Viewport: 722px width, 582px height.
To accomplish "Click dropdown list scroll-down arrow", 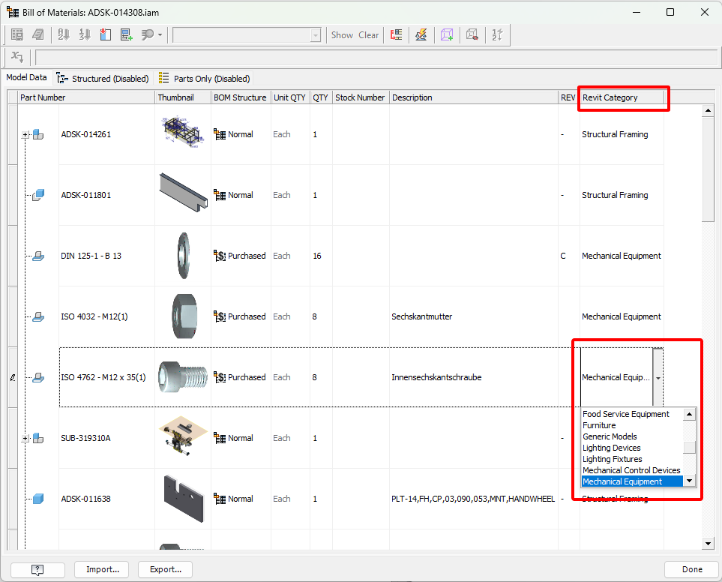I will pyautogui.click(x=689, y=481).
